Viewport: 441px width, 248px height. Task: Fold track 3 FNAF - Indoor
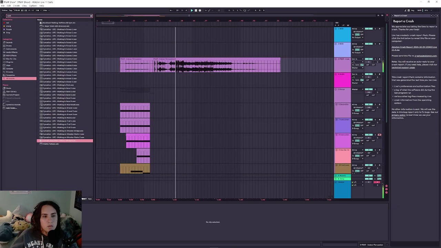point(336,59)
